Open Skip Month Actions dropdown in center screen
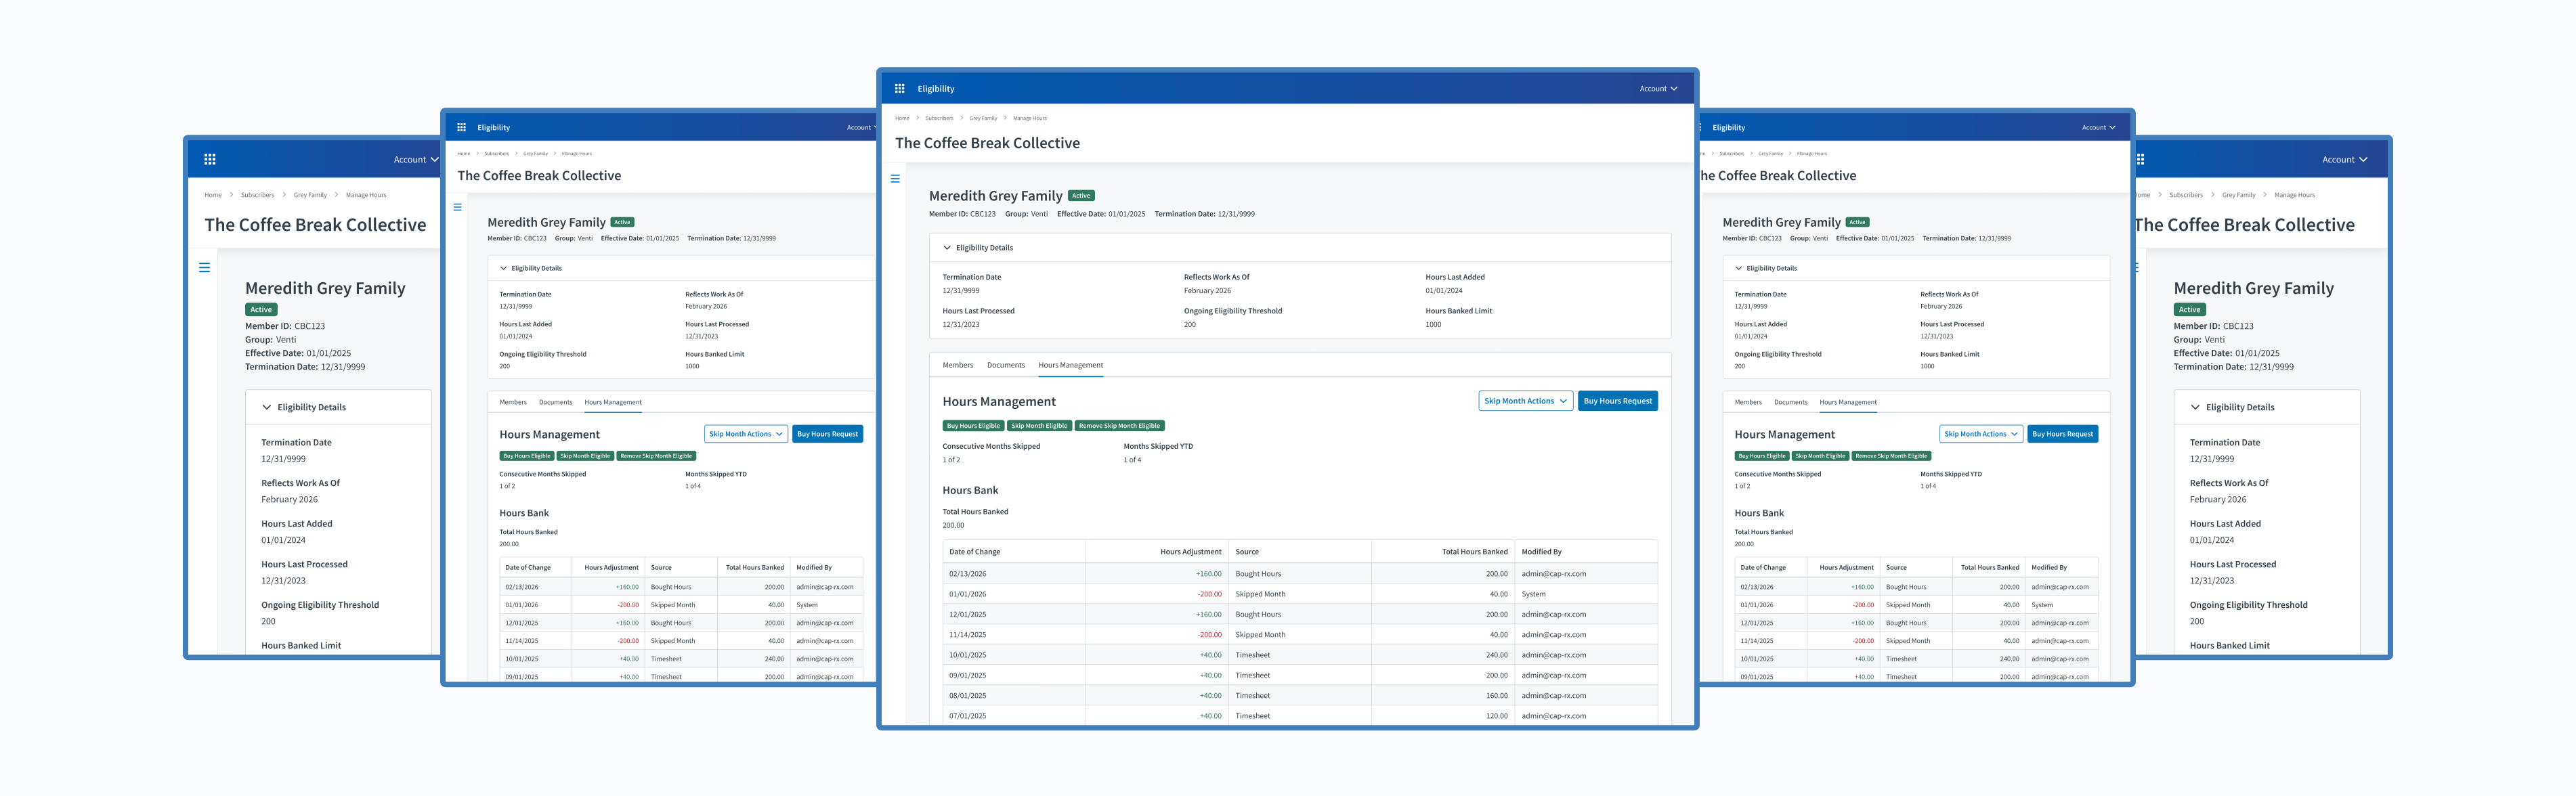This screenshot has height=796, width=2576. point(1524,401)
